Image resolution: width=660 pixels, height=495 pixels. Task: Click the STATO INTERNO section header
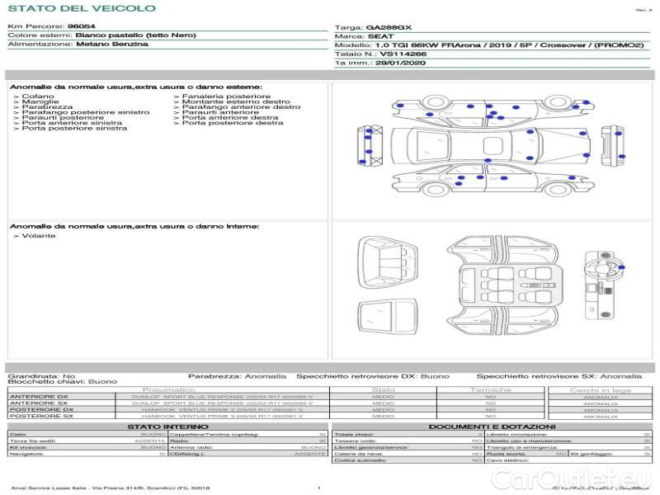tap(167, 427)
